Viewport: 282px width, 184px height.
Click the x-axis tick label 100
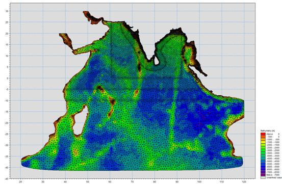(x=199, y=182)
